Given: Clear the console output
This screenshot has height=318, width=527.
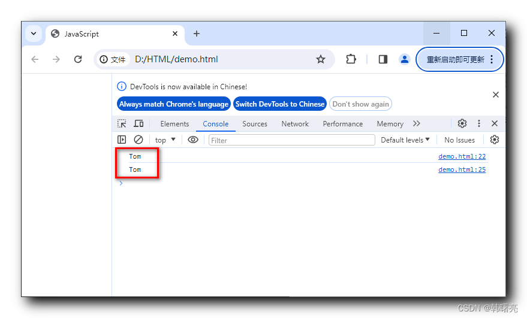Looking at the screenshot, I should click(138, 140).
